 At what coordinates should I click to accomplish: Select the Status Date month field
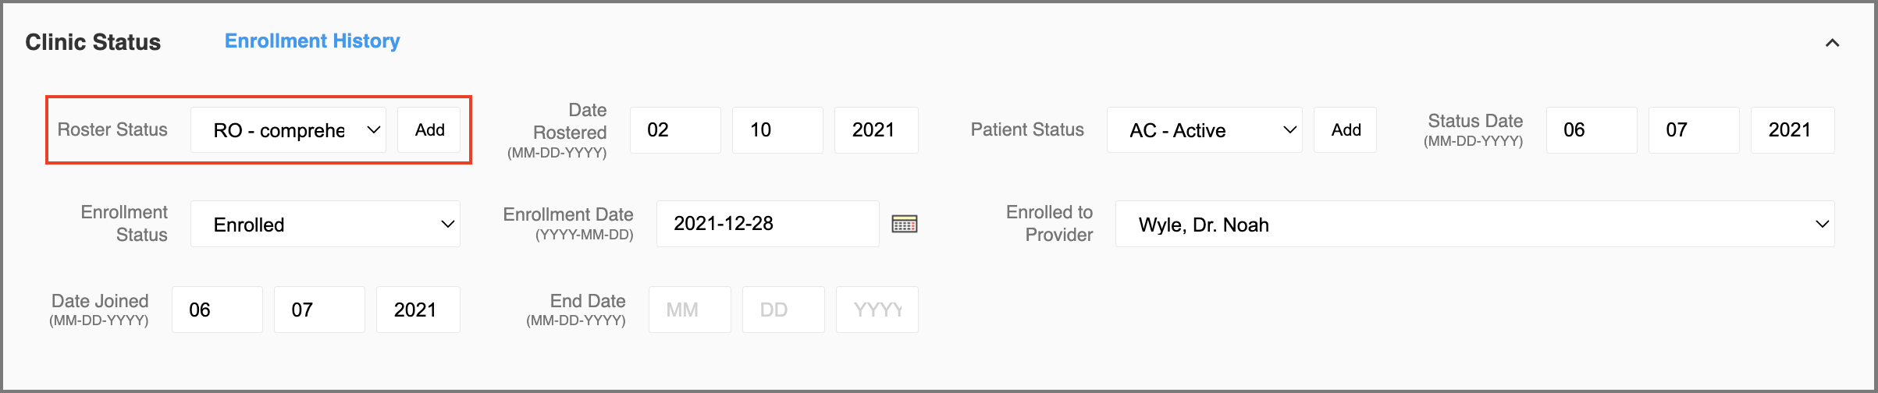(x=1592, y=130)
